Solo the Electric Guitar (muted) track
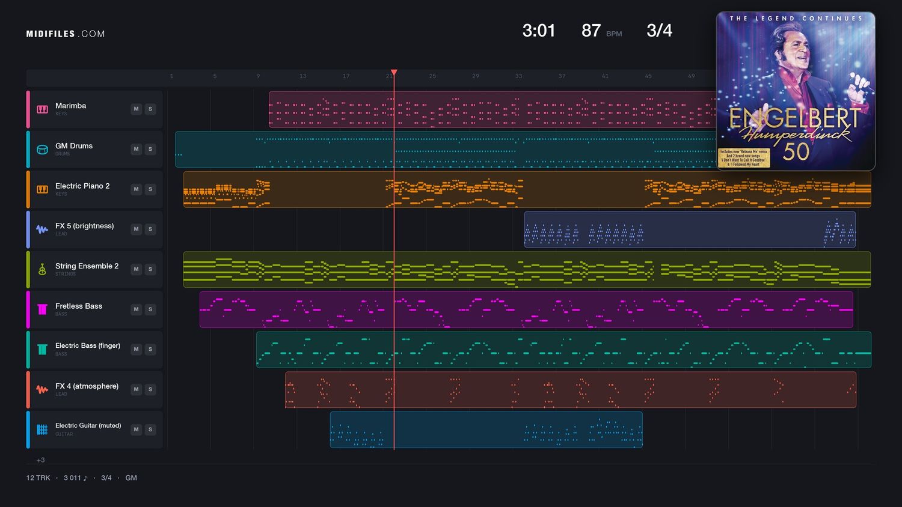Viewport: 902px width, 507px height. pyautogui.click(x=150, y=430)
